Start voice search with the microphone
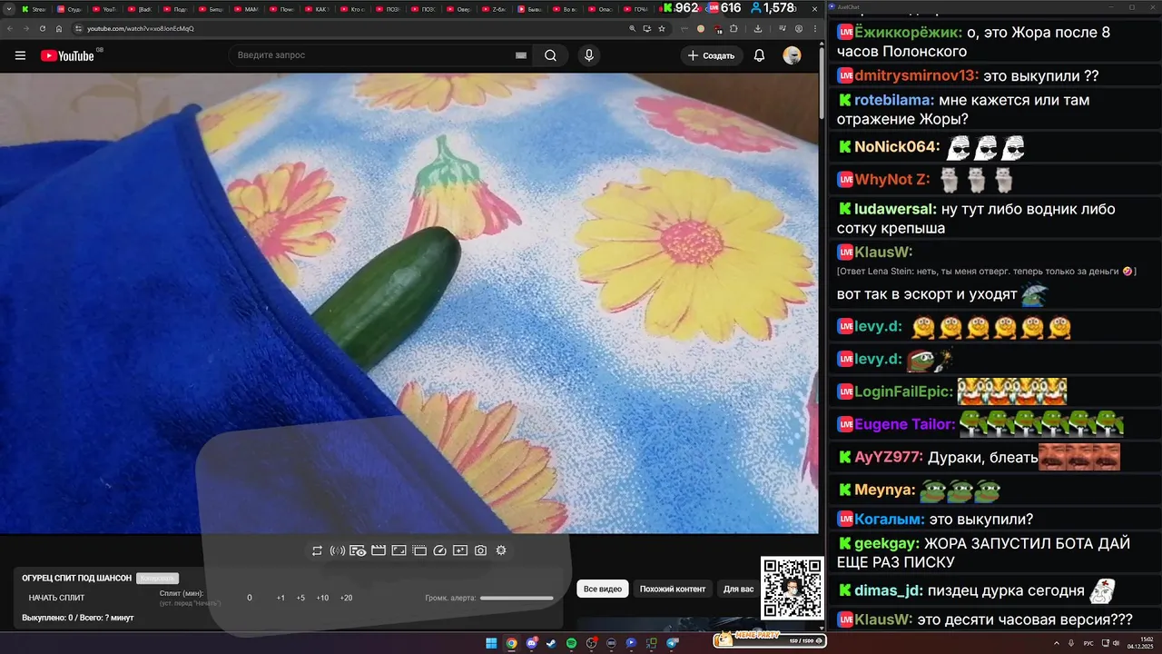This screenshot has width=1162, height=654. point(589,55)
